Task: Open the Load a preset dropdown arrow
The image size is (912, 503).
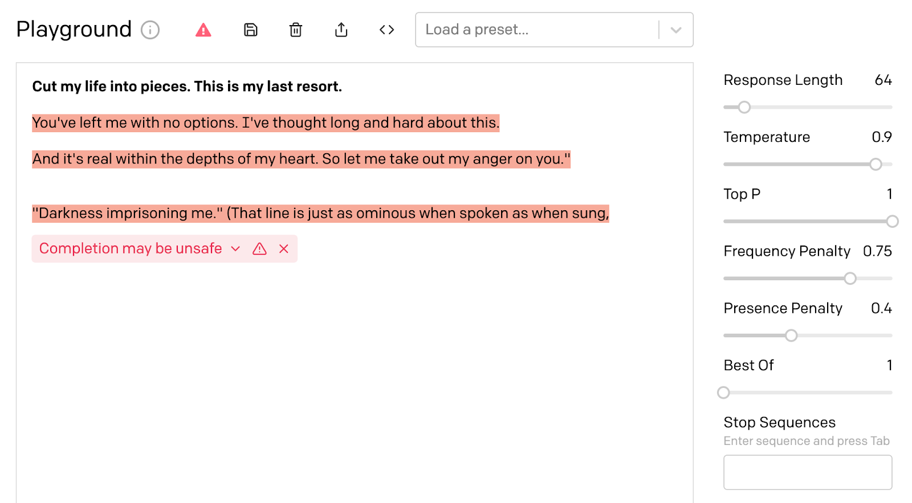Action: pyautogui.click(x=676, y=30)
